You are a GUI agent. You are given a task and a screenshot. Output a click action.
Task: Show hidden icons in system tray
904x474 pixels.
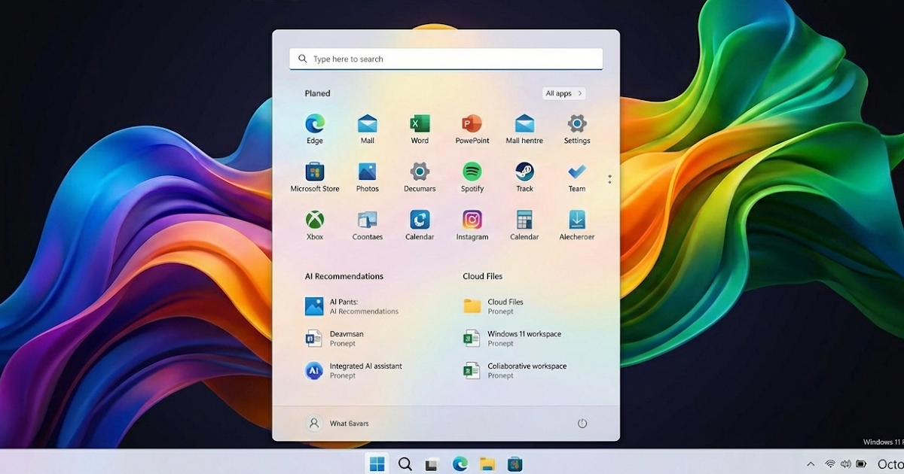tap(811, 464)
